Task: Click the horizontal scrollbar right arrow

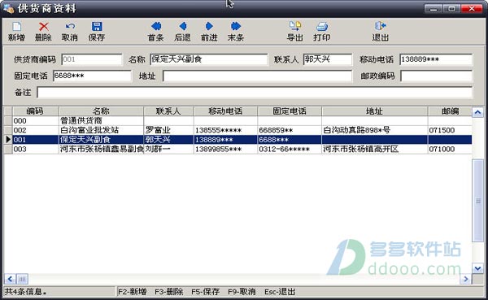Action: 465,279
